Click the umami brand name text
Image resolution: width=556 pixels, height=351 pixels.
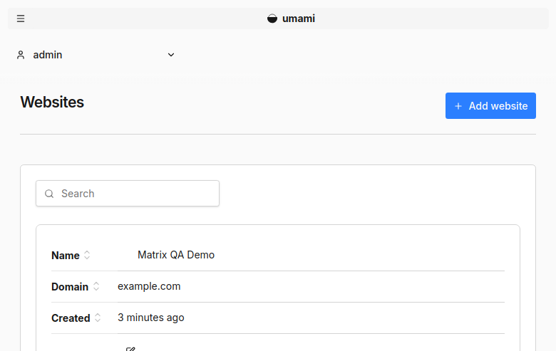point(299,19)
